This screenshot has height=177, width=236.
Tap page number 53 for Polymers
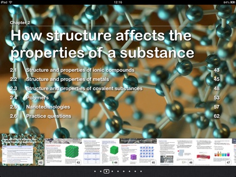coord(216,98)
